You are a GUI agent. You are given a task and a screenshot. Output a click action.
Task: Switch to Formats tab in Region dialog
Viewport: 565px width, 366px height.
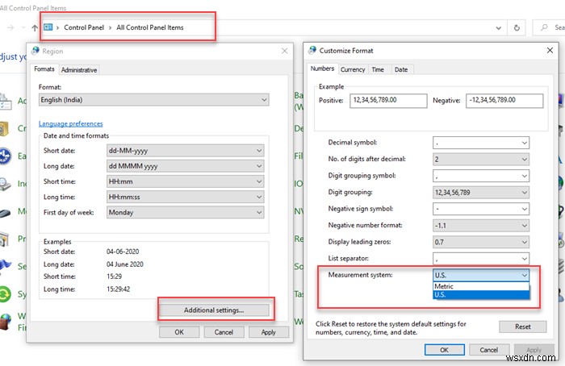[44, 69]
